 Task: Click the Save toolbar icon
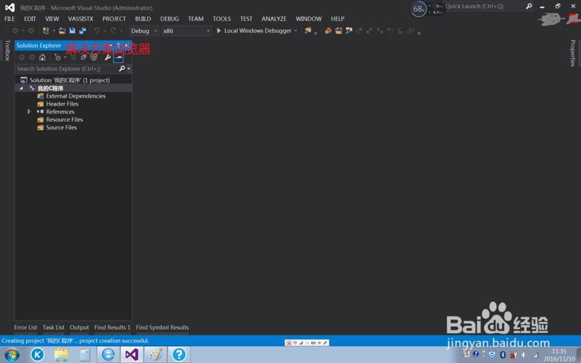click(x=72, y=31)
